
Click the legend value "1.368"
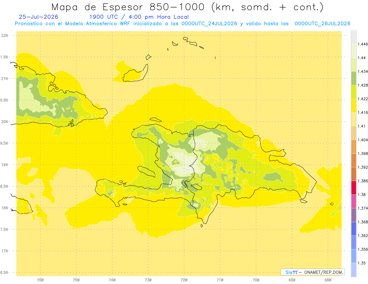tap(363, 222)
